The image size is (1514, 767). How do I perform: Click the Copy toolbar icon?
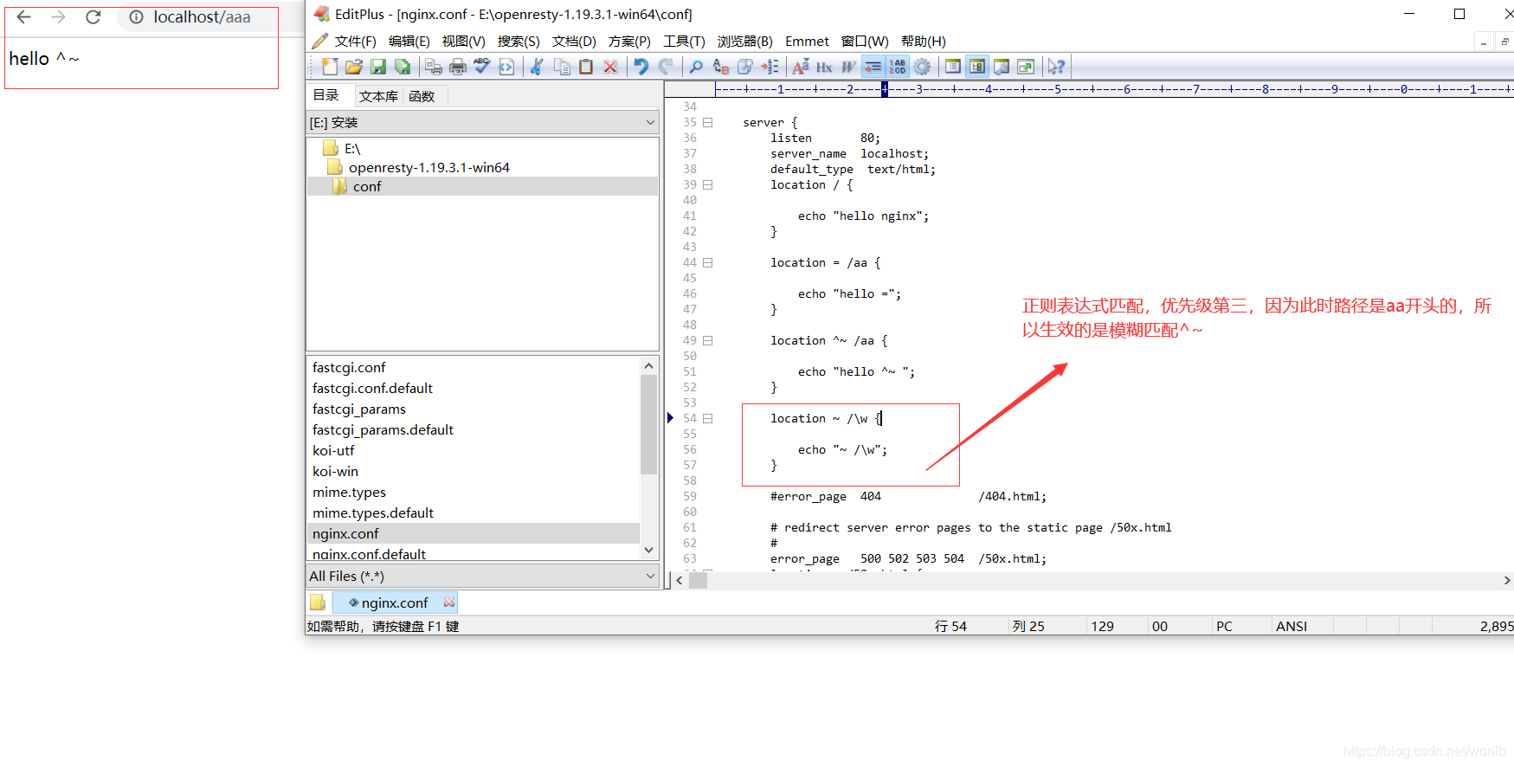562,67
